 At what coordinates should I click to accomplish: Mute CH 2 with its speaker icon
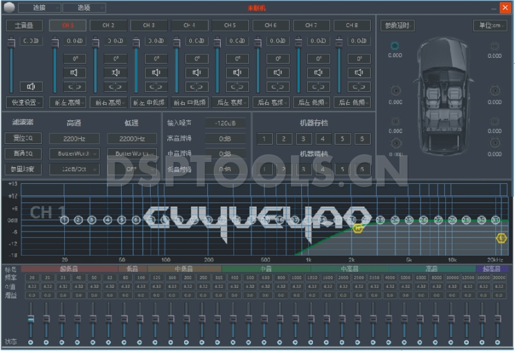pyautogui.click(x=115, y=73)
